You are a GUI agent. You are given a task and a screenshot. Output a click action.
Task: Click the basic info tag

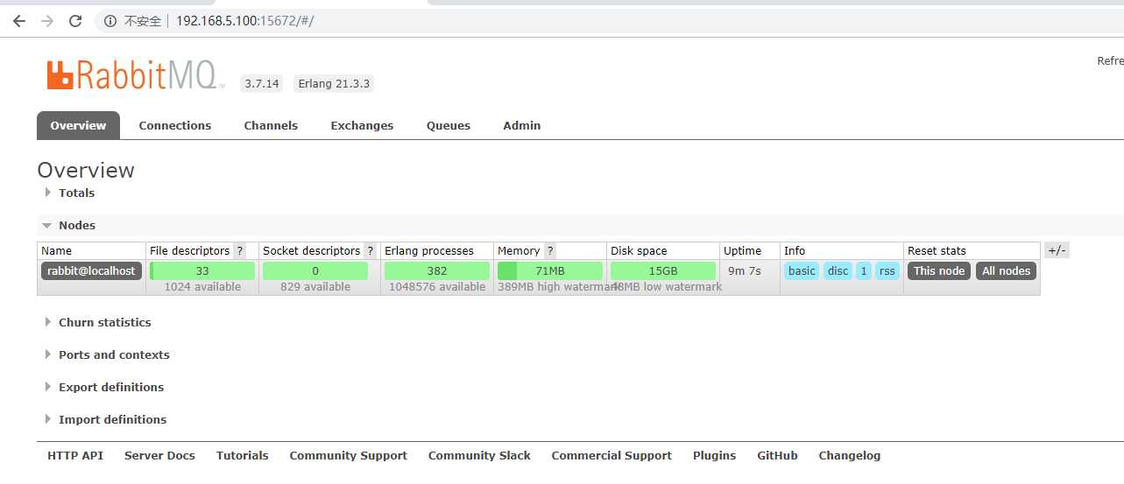click(x=802, y=270)
